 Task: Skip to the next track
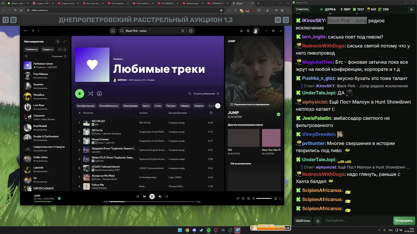[160, 197]
